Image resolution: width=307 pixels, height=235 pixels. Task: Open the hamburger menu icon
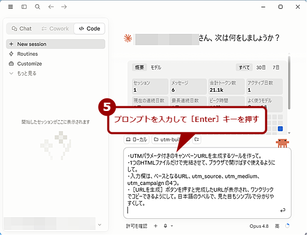click(x=10, y=7)
